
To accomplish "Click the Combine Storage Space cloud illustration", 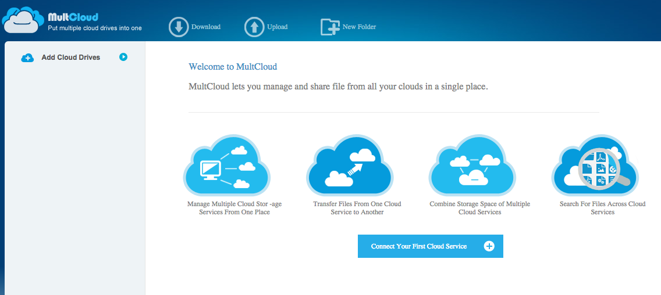I will [472, 166].
